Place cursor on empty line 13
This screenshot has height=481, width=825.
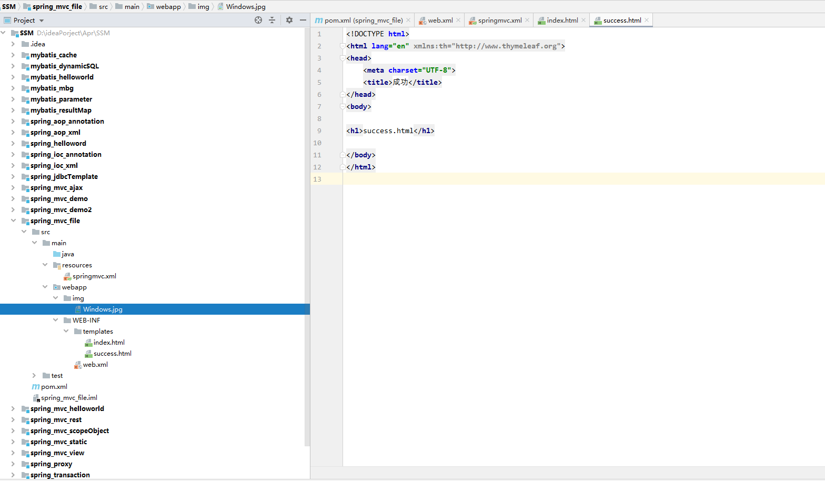[584, 179]
